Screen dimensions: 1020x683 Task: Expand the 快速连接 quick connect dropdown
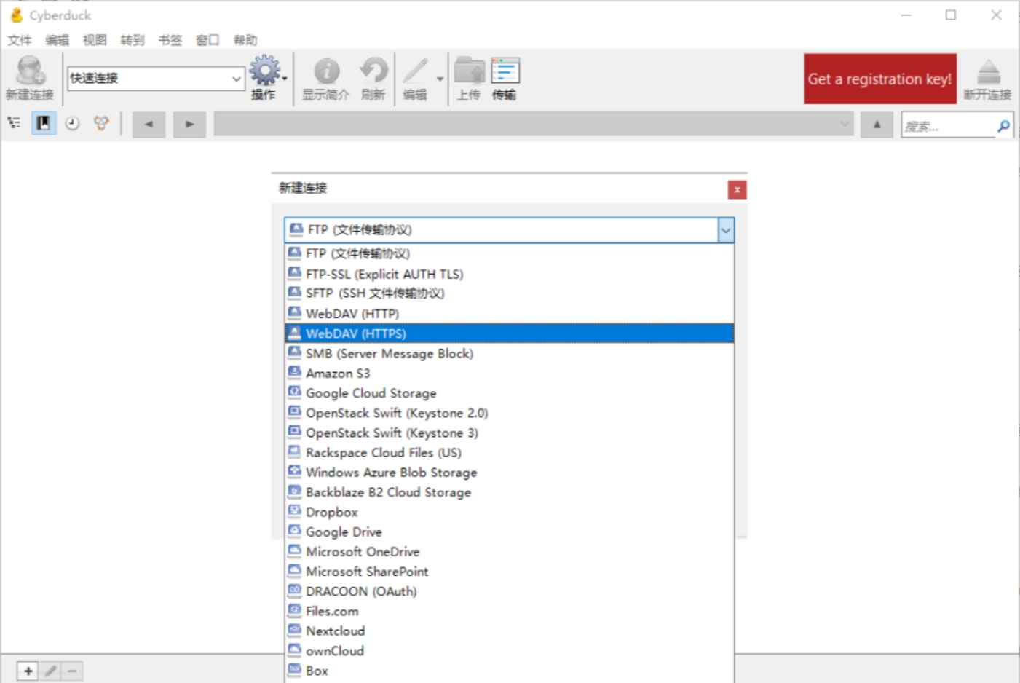click(x=235, y=78)
